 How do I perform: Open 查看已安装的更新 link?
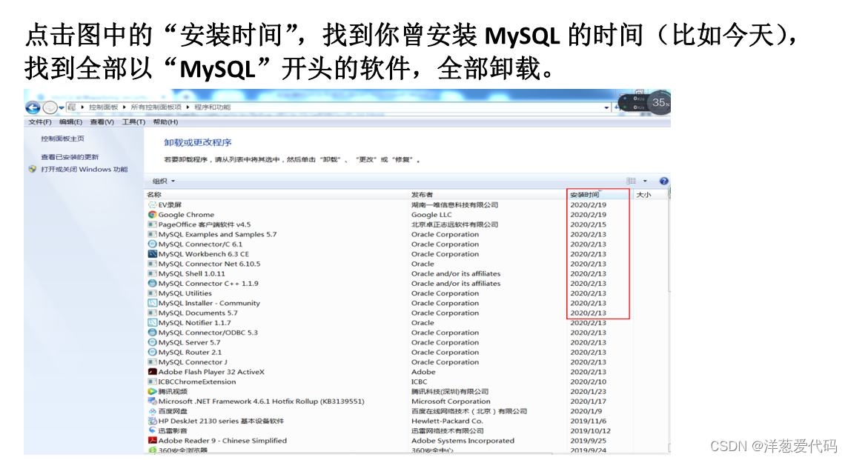tap(70, 157)
